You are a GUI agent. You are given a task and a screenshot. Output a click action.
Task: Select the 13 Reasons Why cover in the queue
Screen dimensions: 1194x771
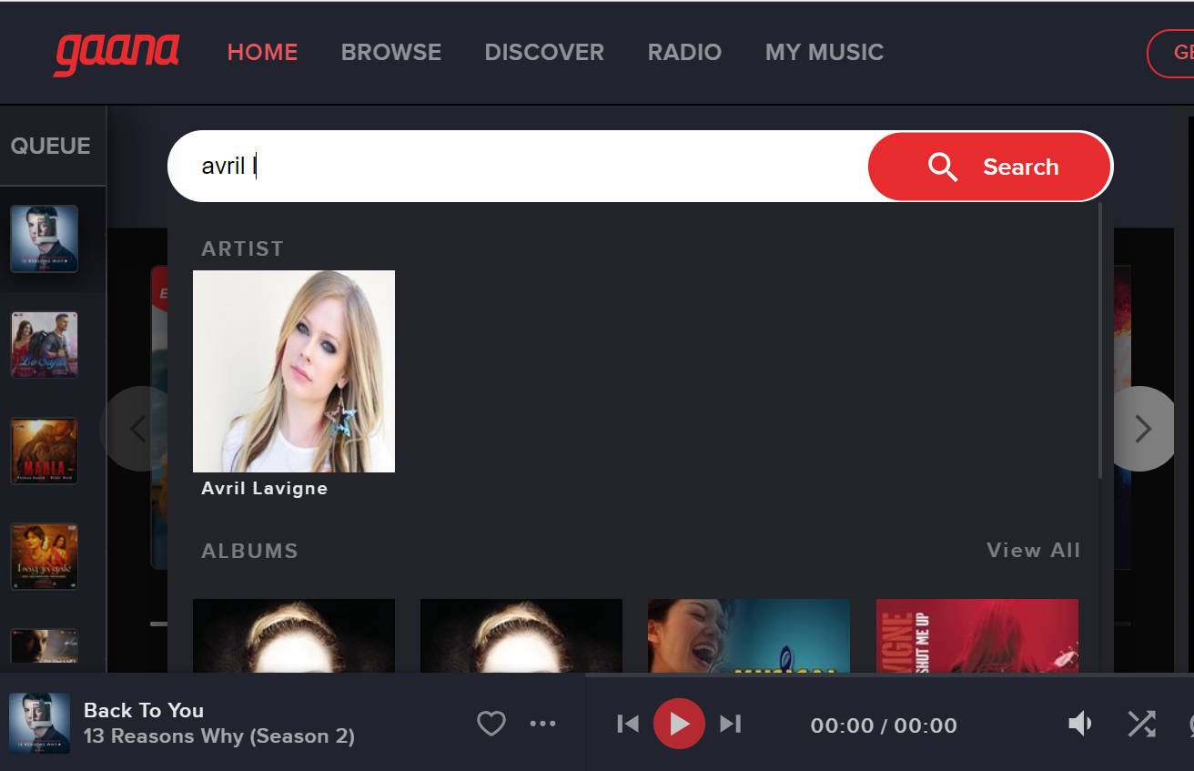44,238
